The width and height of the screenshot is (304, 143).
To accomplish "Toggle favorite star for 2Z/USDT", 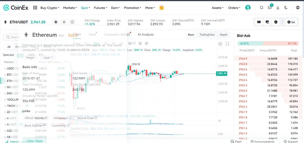I will (x=5, y=112).
